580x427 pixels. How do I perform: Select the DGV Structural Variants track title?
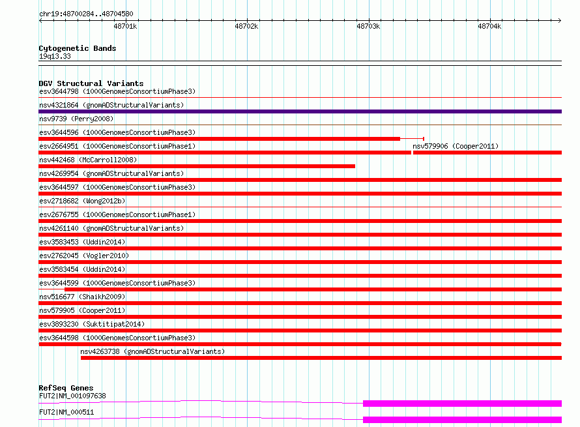pyautogui.click(x=91, y=83)
